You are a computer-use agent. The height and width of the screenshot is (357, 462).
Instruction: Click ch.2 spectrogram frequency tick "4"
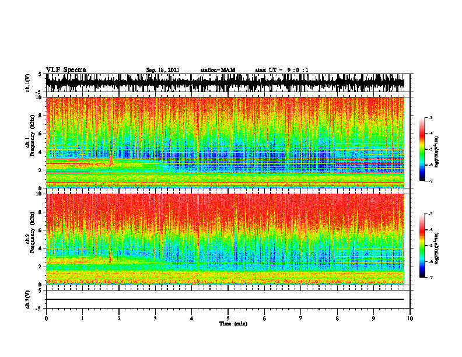pos(41,249)
